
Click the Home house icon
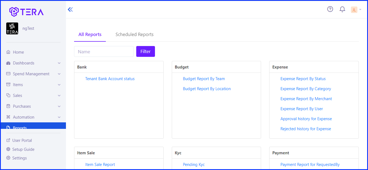pyautogui.click(x=8, y=52)
